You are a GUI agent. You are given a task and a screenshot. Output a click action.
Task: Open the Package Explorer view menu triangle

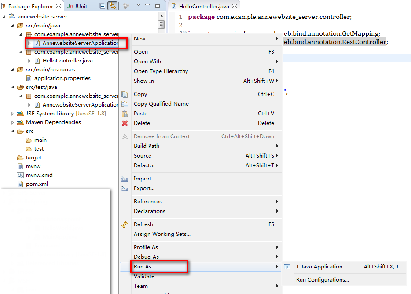pos(139,5)
